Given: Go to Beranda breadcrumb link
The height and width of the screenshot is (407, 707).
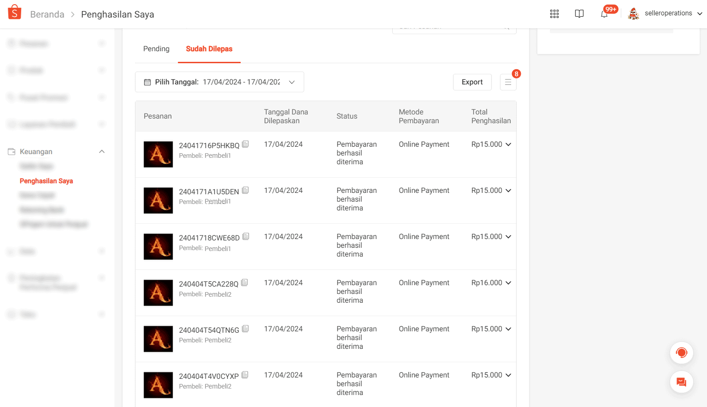Looking at the screenshot, I should click(x=47, y=14).
